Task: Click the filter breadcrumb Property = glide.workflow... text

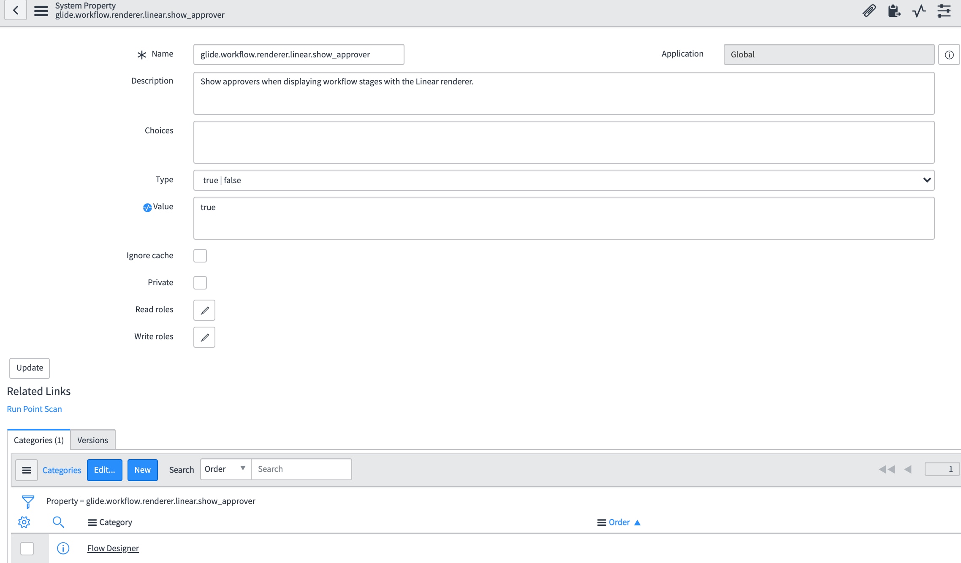Action: 151,501
